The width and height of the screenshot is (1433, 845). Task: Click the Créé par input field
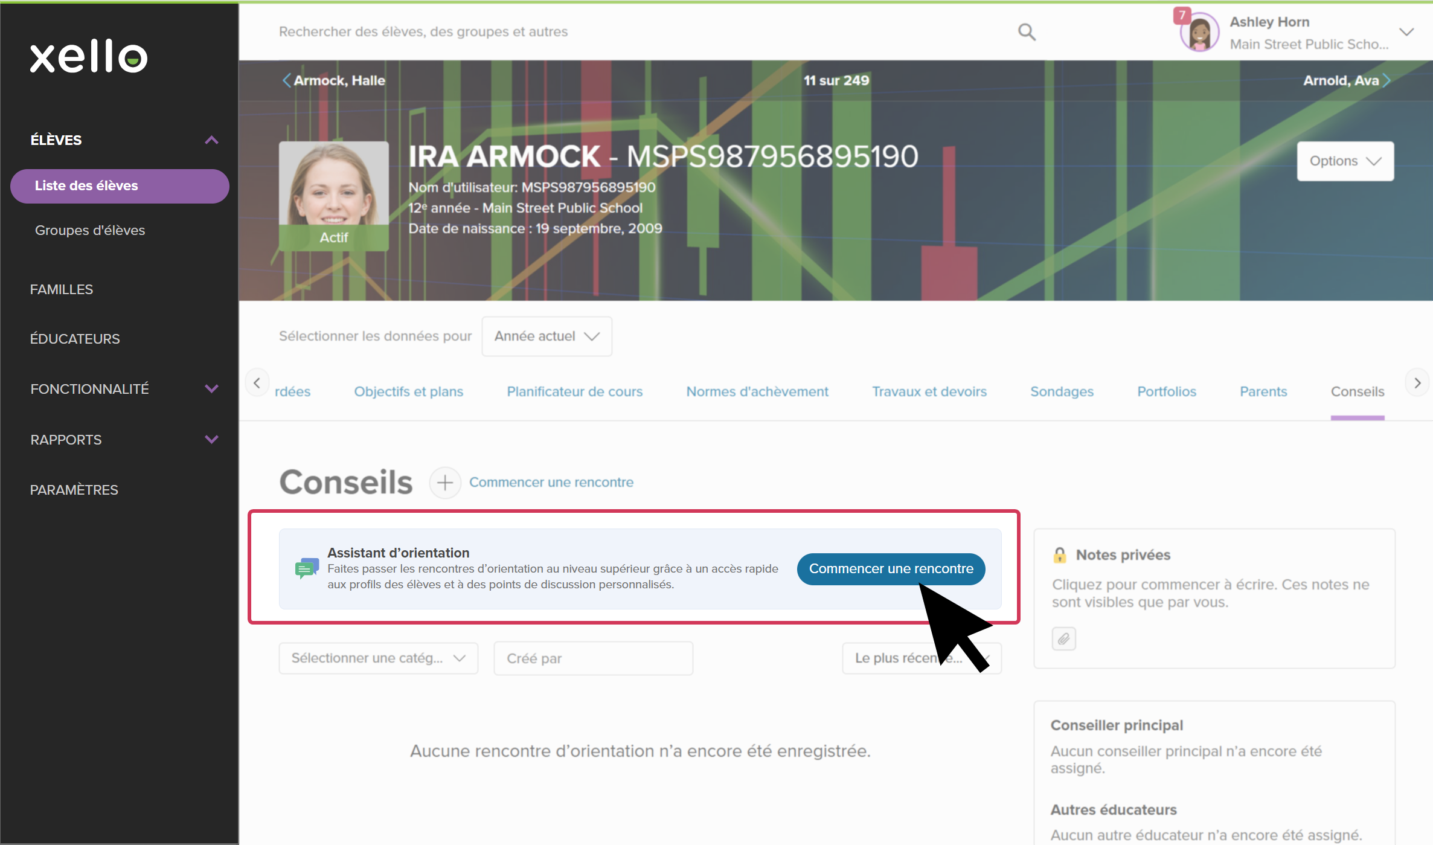click(593, 658)
